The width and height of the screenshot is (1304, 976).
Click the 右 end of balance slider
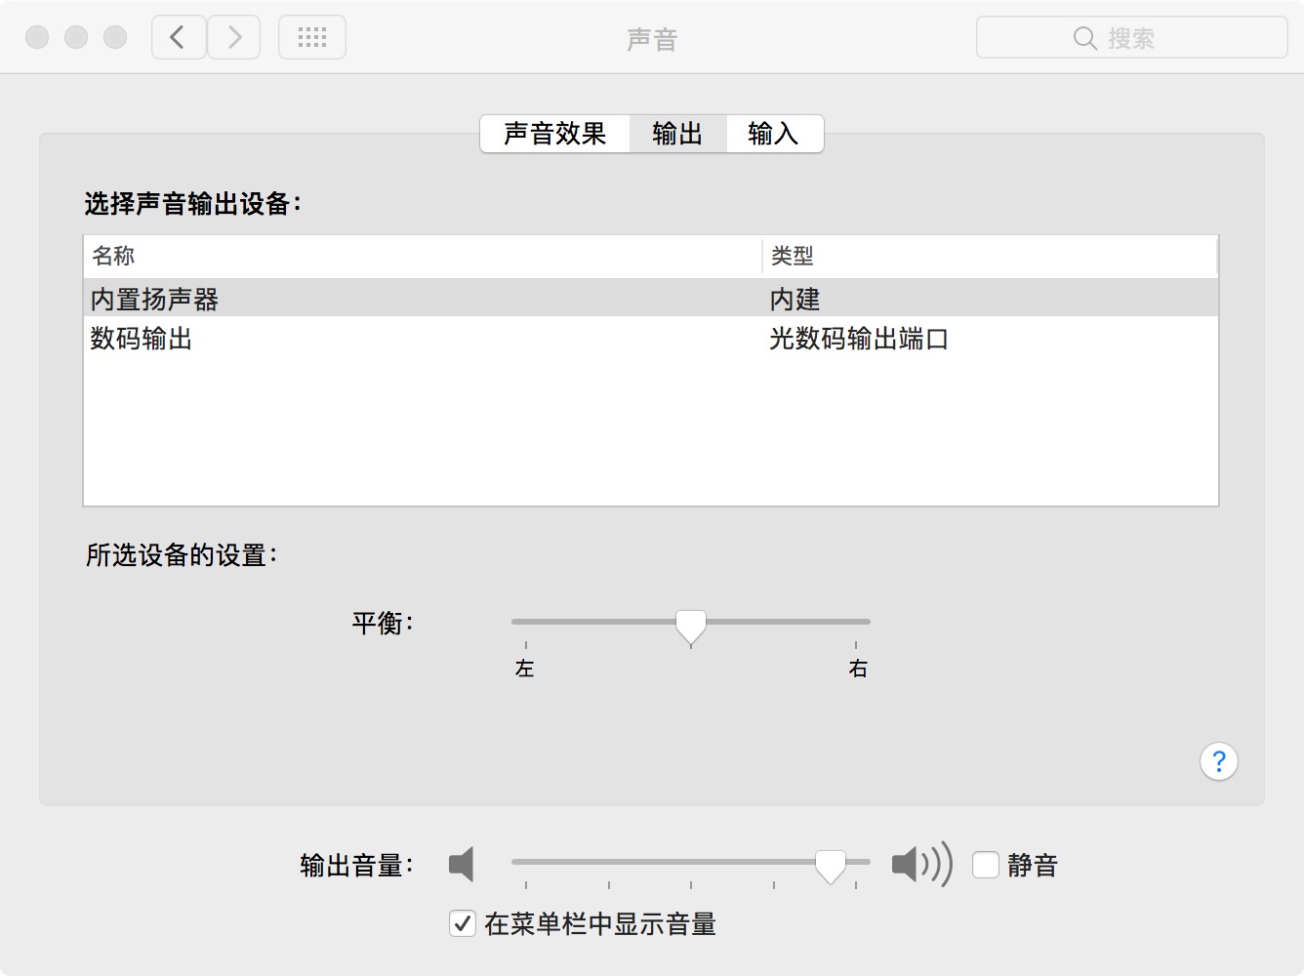point(856,622)
